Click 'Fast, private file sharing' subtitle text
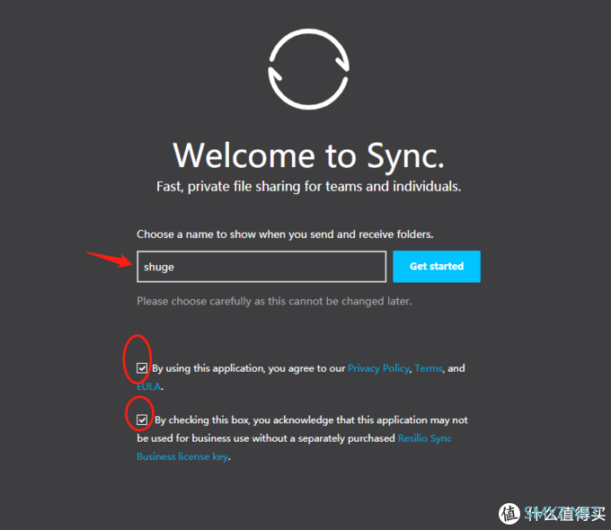This screenshot has height=530, width=611. (308, 187)
